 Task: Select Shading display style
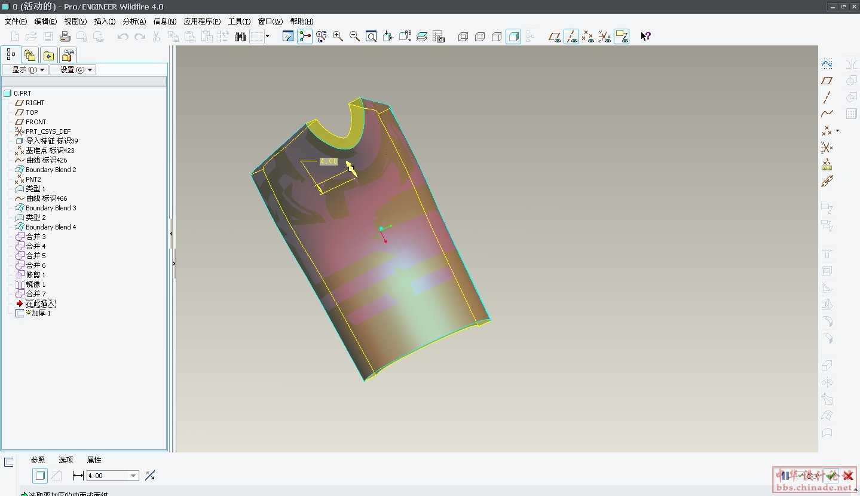coord(513,36)
